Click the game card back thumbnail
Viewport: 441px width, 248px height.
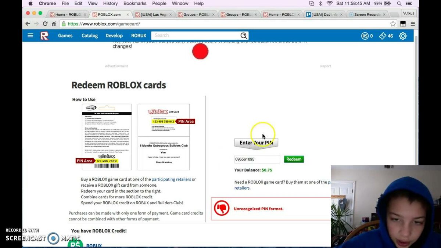[107, 137]
